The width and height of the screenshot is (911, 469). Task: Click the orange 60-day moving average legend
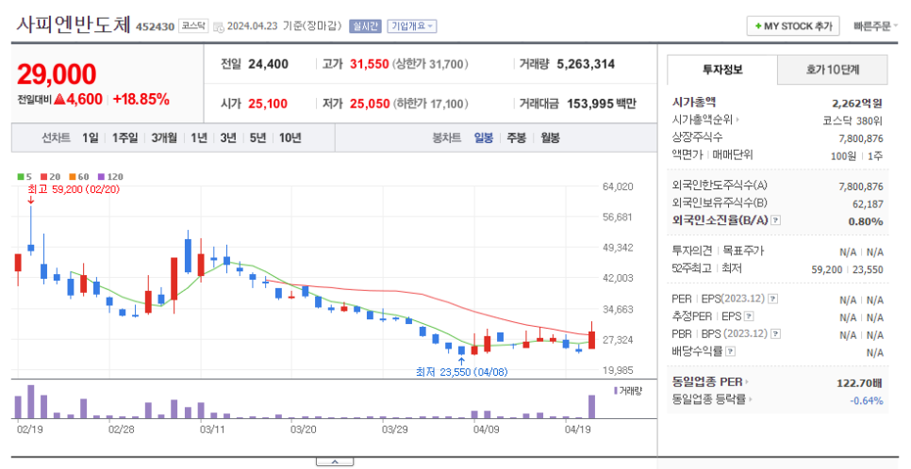click(79, 176)
